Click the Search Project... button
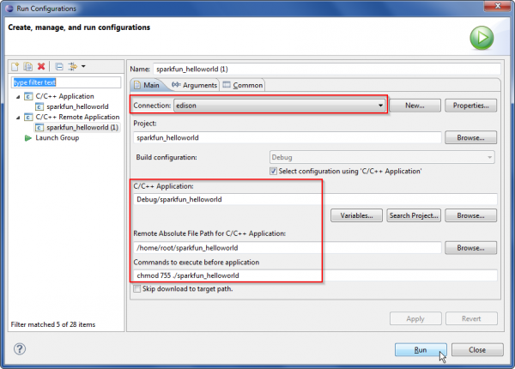This screenshot has width=515, height=369. [x=414, y=215]
